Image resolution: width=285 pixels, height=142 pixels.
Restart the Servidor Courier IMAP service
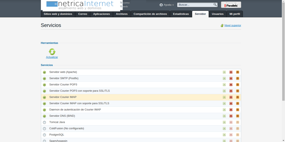click(238, 97)
